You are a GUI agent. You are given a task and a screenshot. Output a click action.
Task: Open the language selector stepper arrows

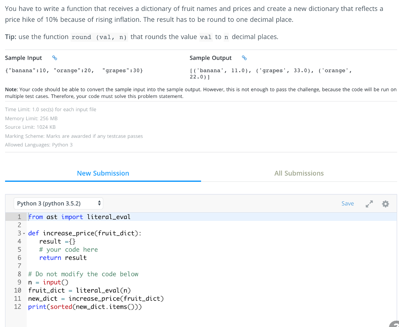point(99,203)
